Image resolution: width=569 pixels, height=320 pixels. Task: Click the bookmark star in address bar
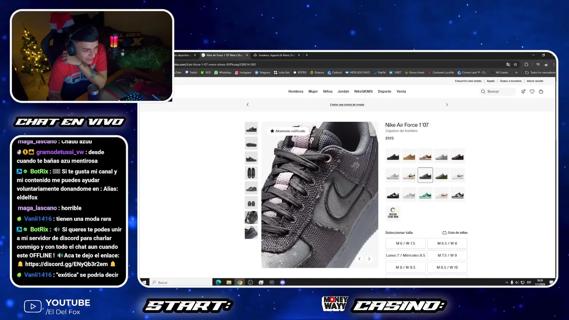coord(514,64)
